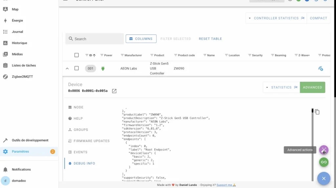This screenshot has width=336, height=188.
Task: Click the node 001 ID chip
Action: coord(91,69)
